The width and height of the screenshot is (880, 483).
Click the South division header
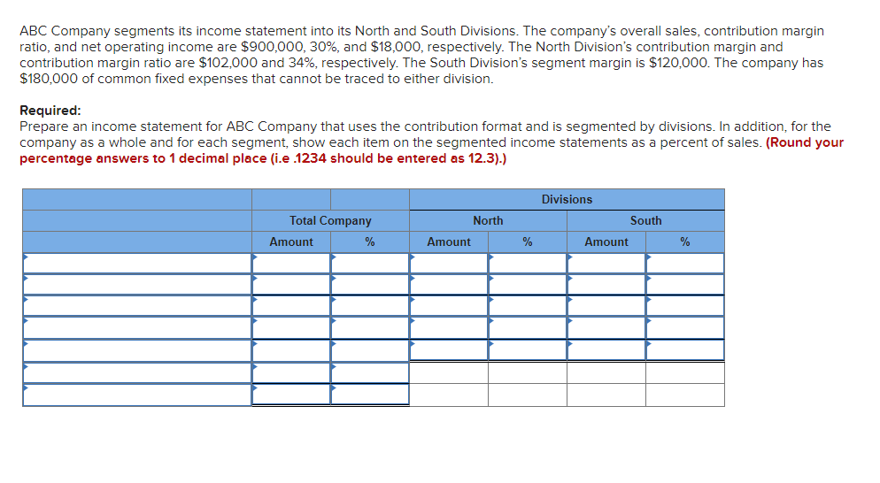tap(646, 221)
